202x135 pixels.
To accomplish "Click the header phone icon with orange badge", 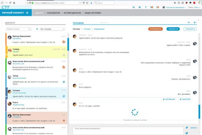I will coord(151,7).
